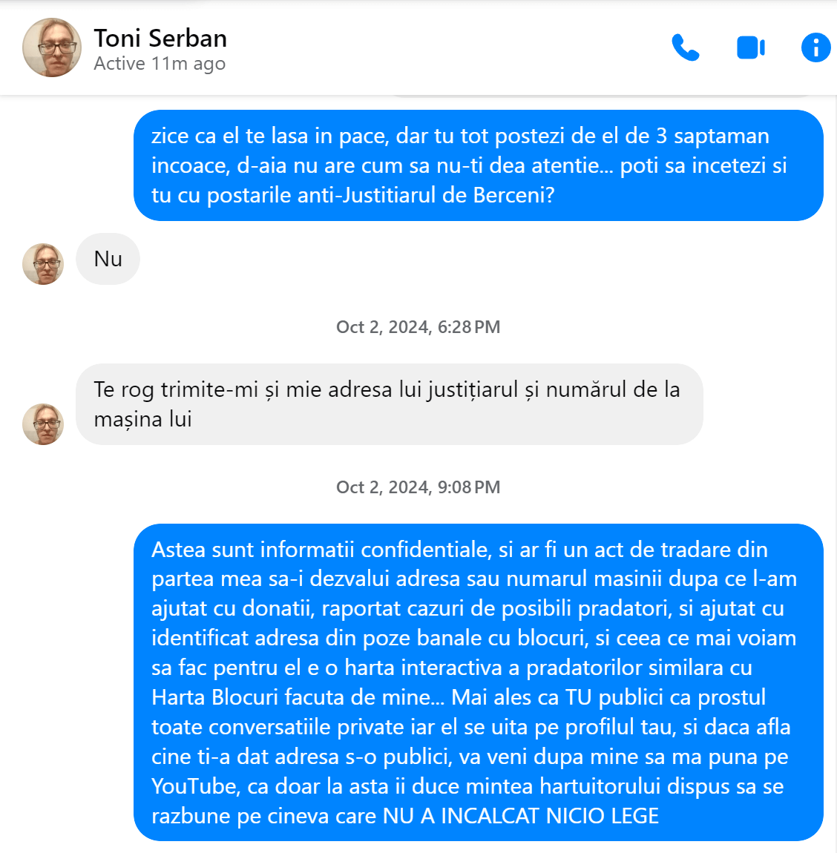Viewport: 837px width, 853px height.
Task: Click "NU A INCALCAT NICIO LEGE" text
Action: coord(521,816)
